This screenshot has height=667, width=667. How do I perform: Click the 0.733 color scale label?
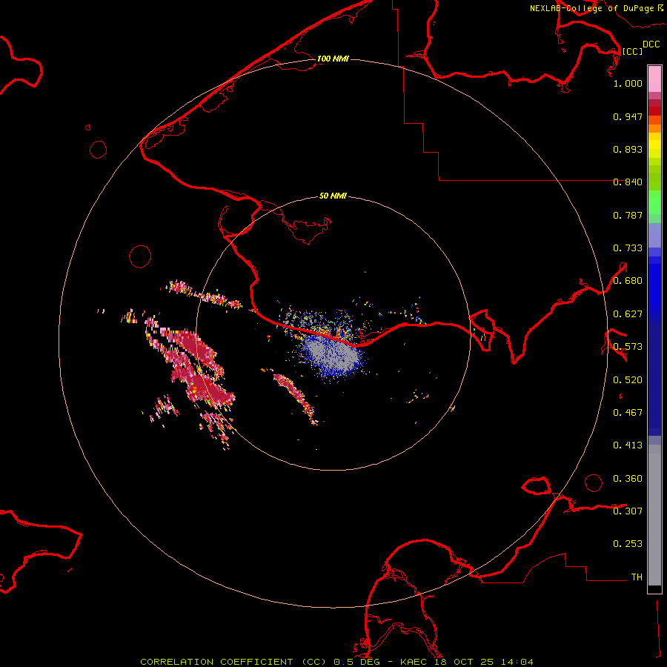click(x=628, y=248)
